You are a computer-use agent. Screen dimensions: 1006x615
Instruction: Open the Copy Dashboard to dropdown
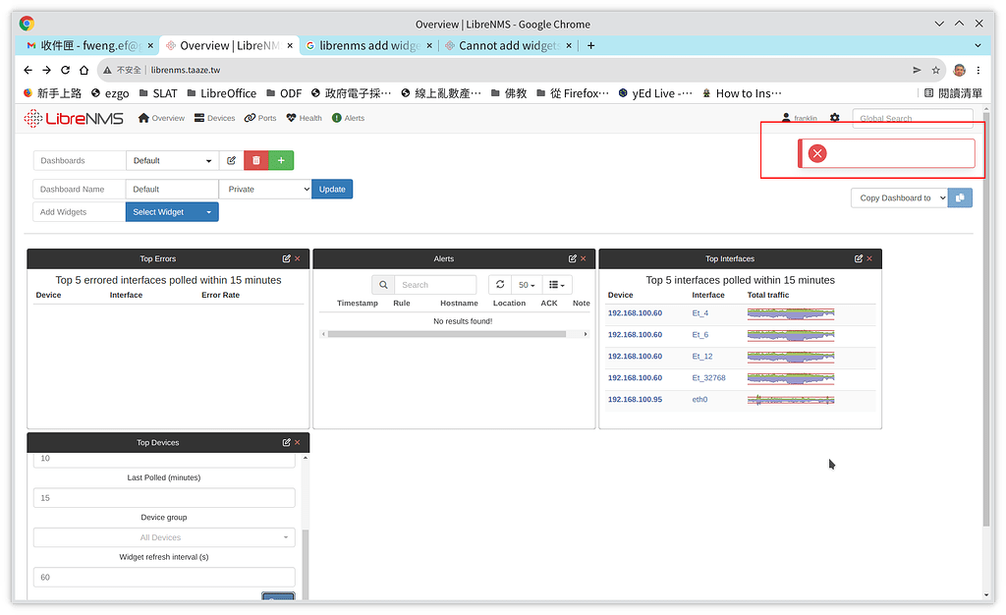click(898, 197)
